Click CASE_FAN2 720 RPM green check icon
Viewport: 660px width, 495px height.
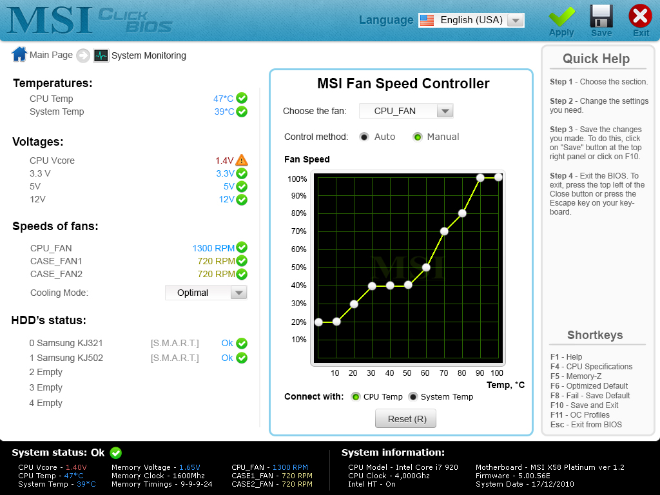pos(242,274)
